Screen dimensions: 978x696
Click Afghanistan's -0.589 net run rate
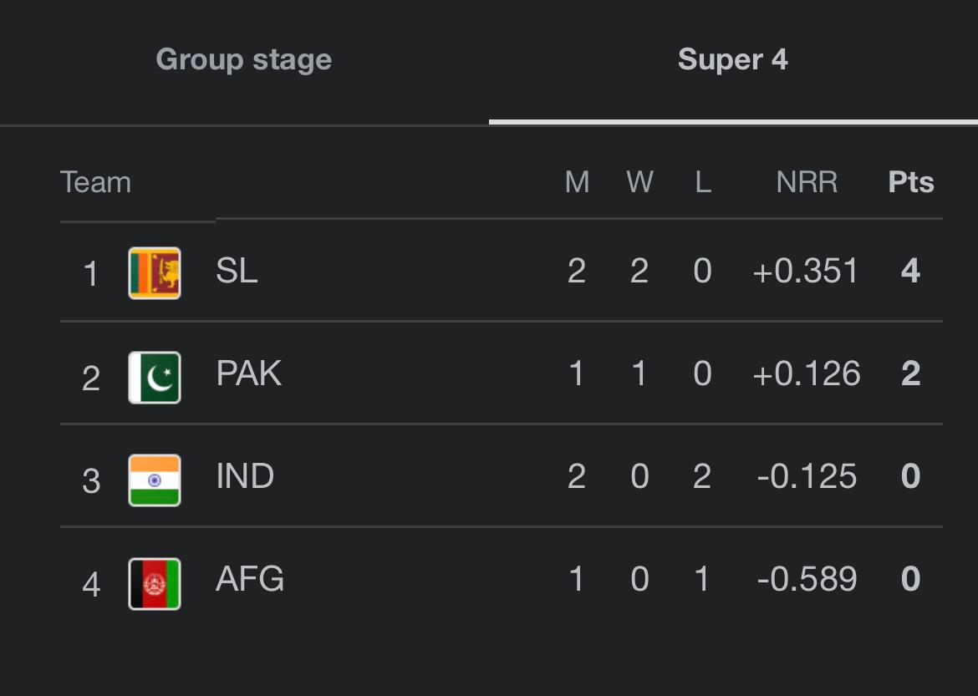click(x=807, y=579)
